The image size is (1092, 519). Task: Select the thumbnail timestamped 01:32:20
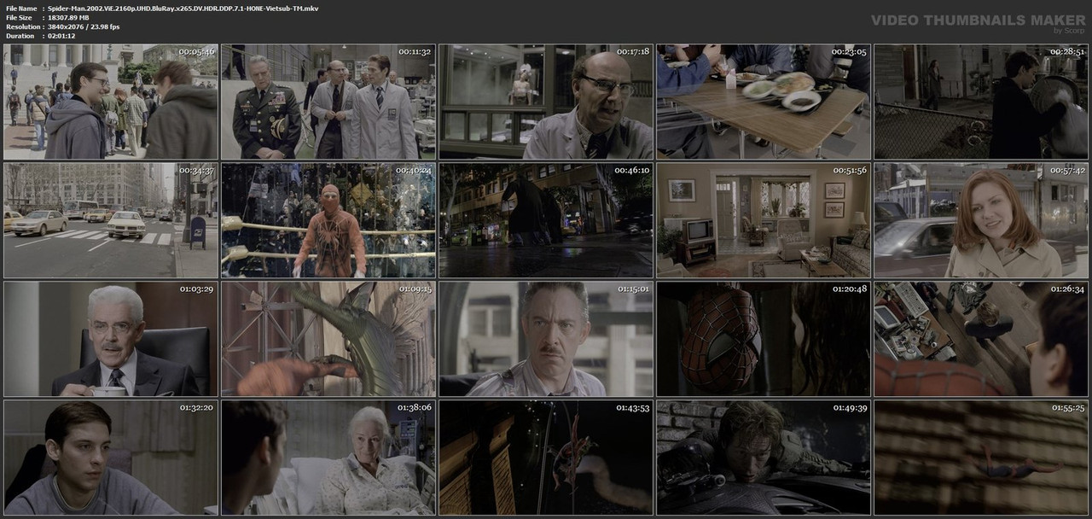[111, 458]
